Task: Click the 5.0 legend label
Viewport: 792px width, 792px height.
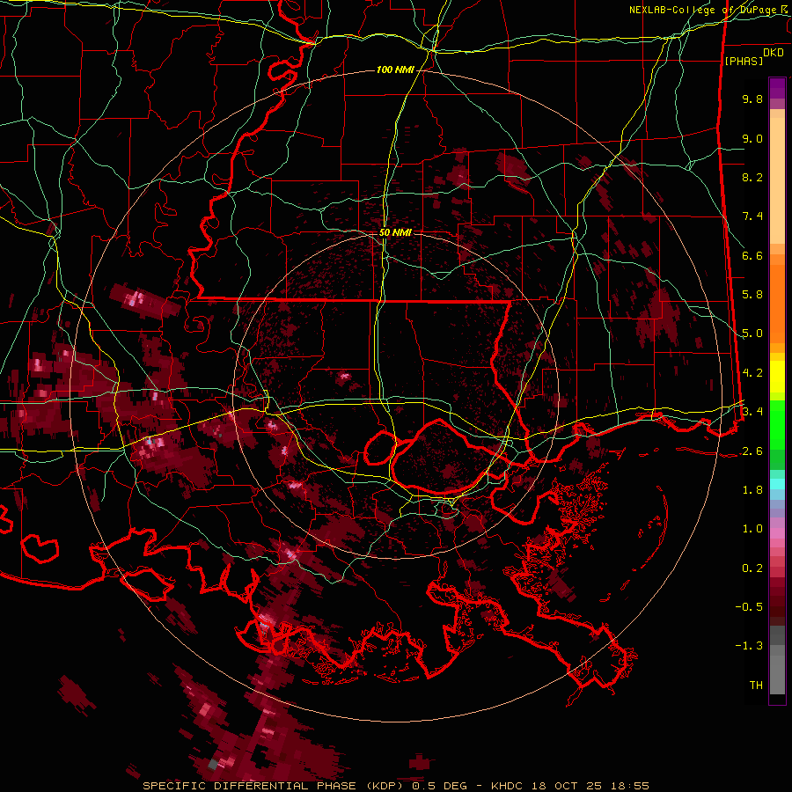Action: pos(752,334)
